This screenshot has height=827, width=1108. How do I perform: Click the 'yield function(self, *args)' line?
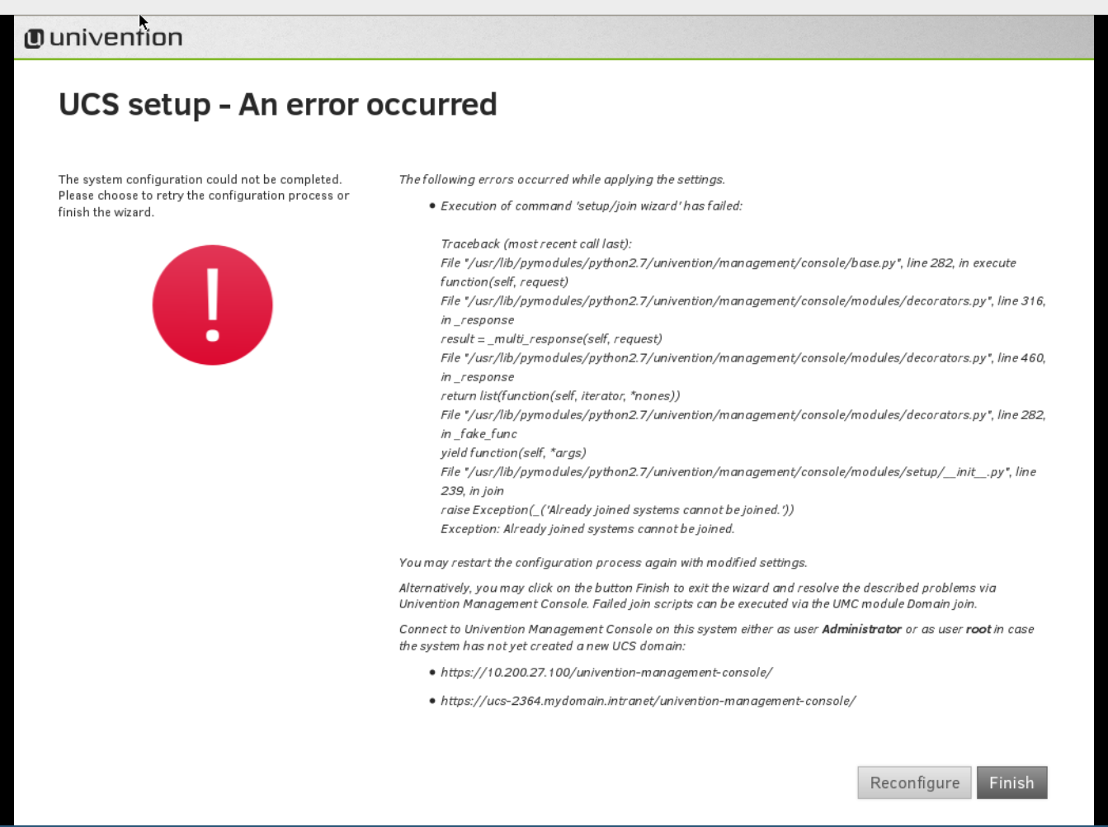click(512, 453)
